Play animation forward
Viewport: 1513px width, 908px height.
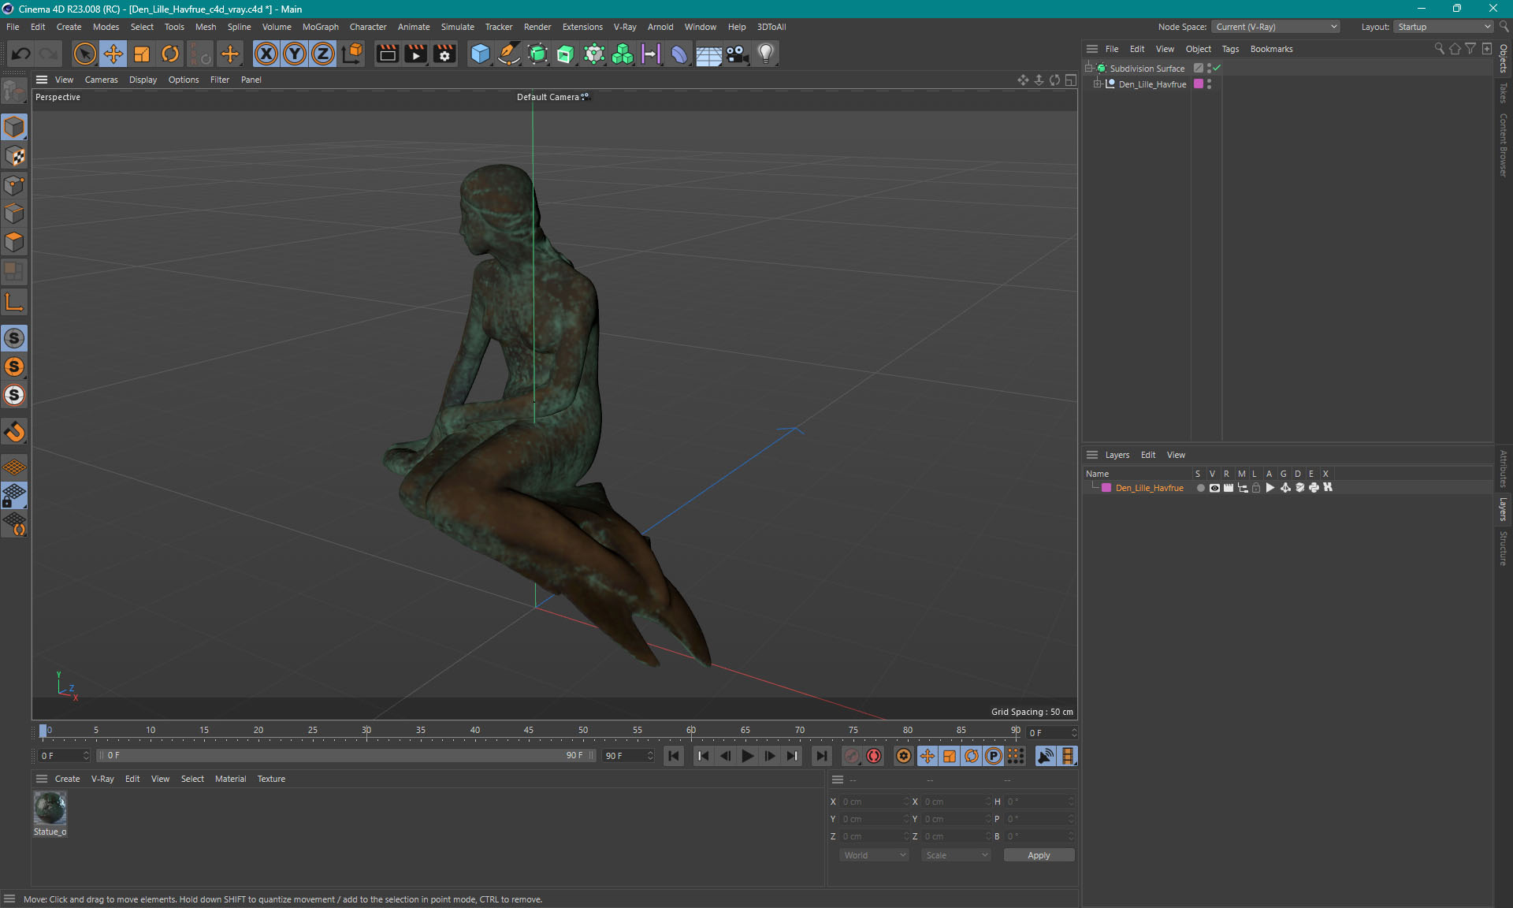[748, 756]
